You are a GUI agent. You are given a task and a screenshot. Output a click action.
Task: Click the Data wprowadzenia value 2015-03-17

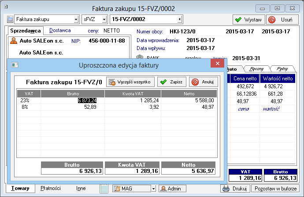tap(200, 40)
